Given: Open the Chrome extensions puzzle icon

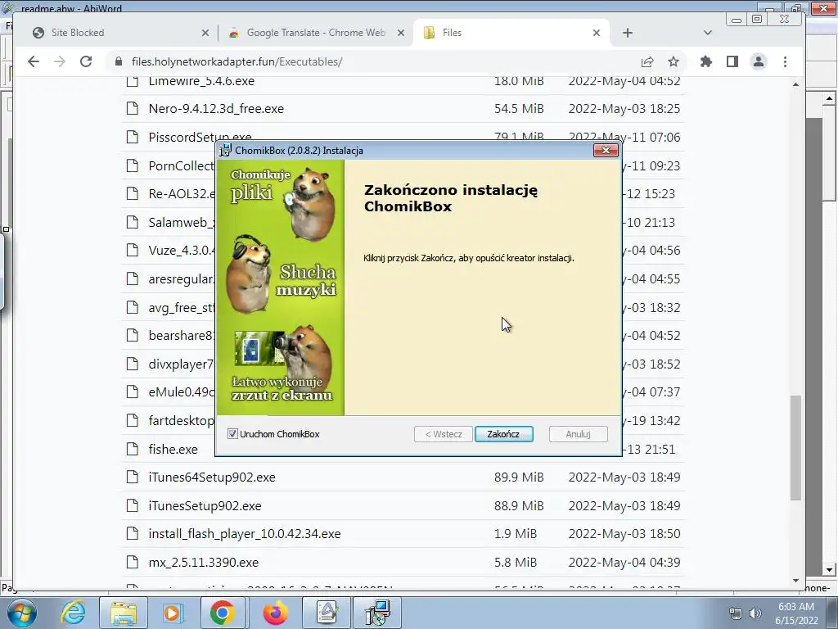Looking at the screenshot, I should click(706, 61).
